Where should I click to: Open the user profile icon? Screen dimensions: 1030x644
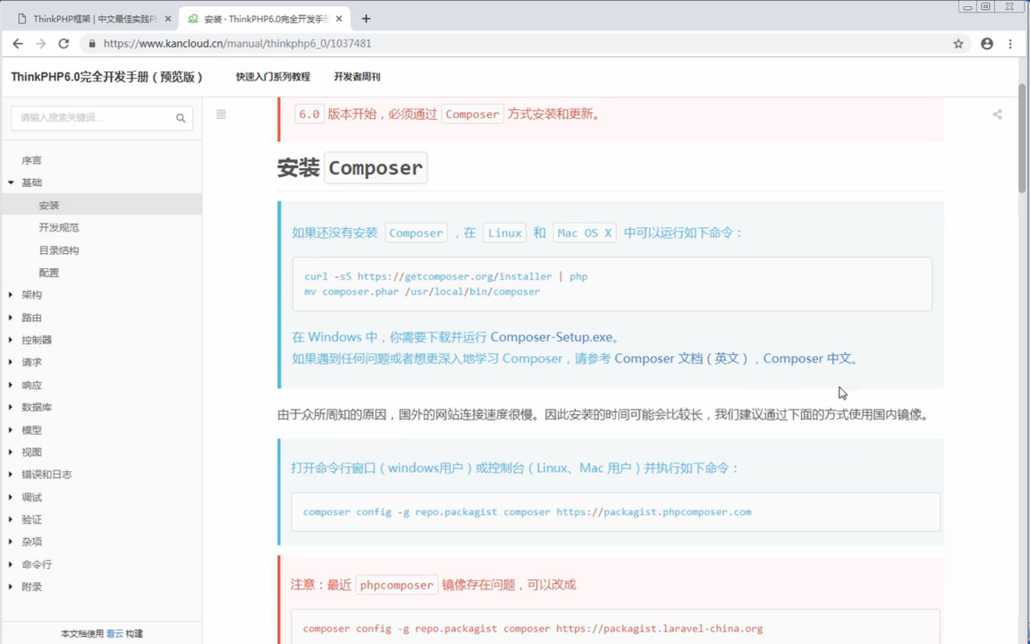pyautogui.click(x=986, y=44)
